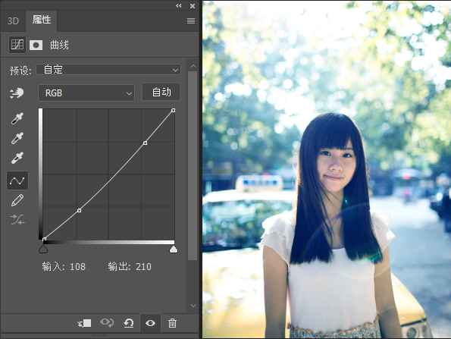This screenshot has width=451, height=339.
Task: Switch to the 3D tab
Action: click(x=13, y=20)
